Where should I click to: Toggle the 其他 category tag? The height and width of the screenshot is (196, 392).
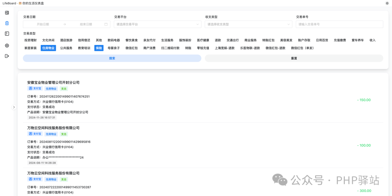[x=99, y=40]
